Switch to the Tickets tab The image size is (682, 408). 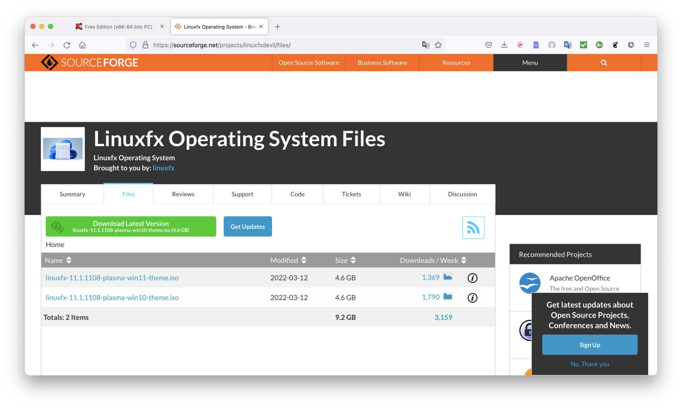pyautogui.click(x=352, y=194)
